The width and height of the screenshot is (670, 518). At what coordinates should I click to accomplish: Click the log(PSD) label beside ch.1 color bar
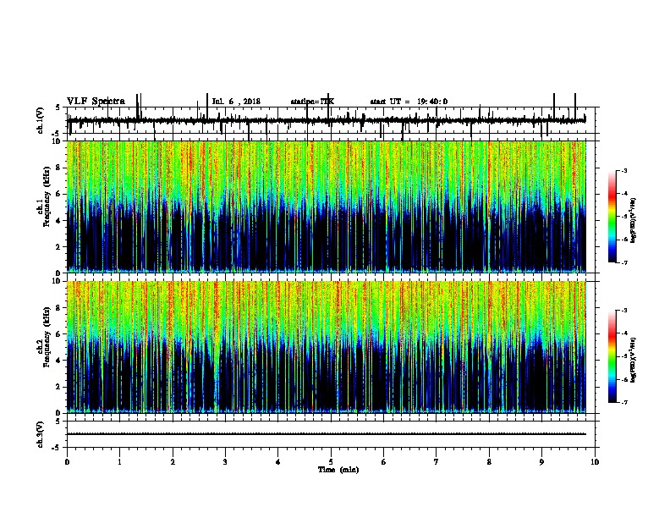[634, 220]
